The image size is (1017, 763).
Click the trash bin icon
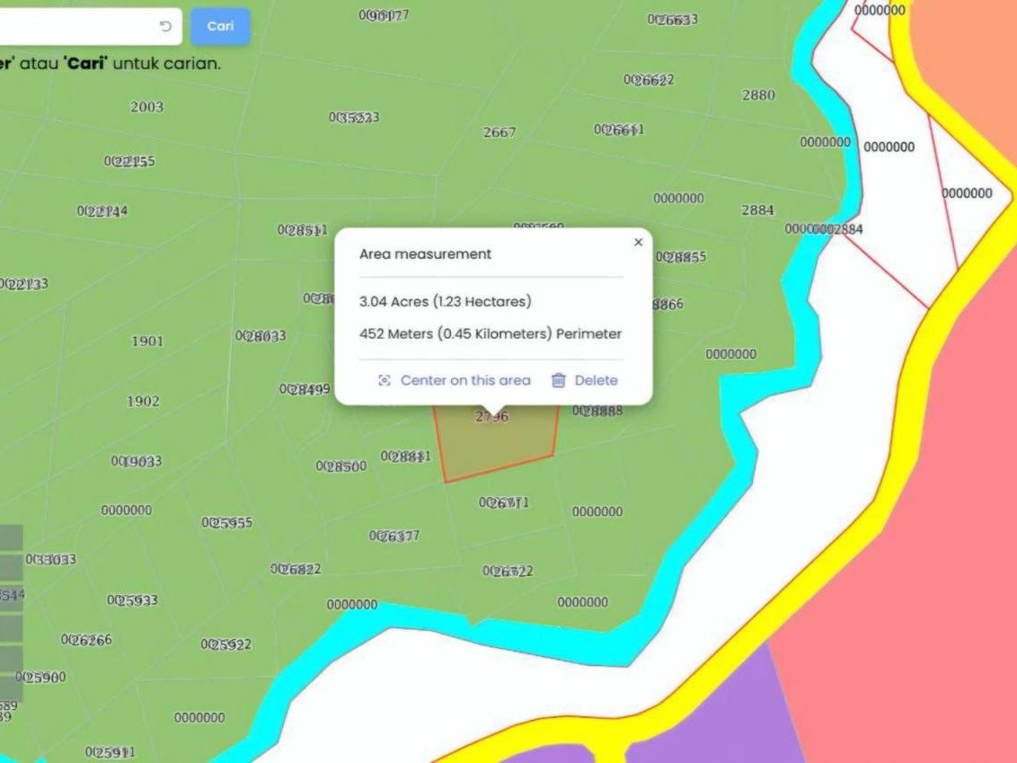[x=559, y=380]
